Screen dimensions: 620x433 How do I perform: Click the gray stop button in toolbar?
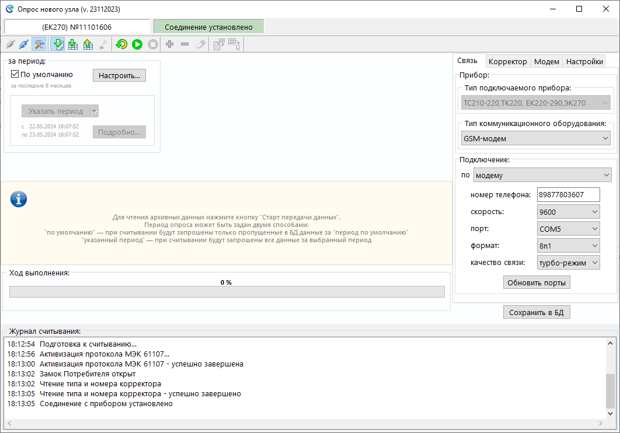(x=153, y=44)
